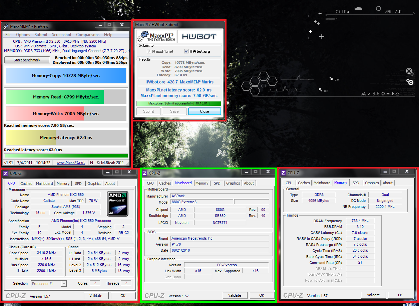Click Validate in the left CPU-Z window
The width and height of the screenshot is (419, 306).
[x=96, y=296]
